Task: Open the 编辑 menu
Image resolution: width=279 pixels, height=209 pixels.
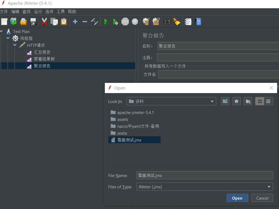Action: point(15,12)
